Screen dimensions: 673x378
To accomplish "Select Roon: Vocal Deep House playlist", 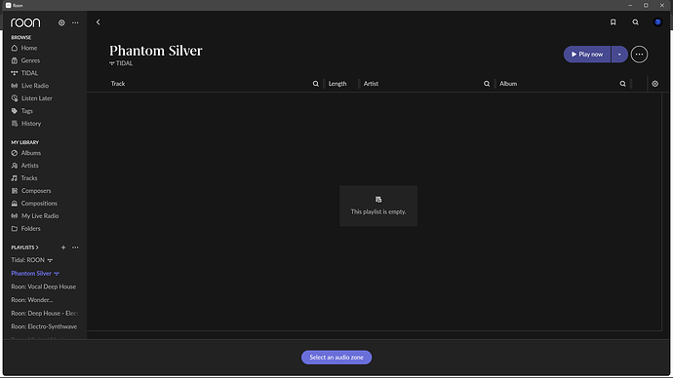I will (43, 286).
